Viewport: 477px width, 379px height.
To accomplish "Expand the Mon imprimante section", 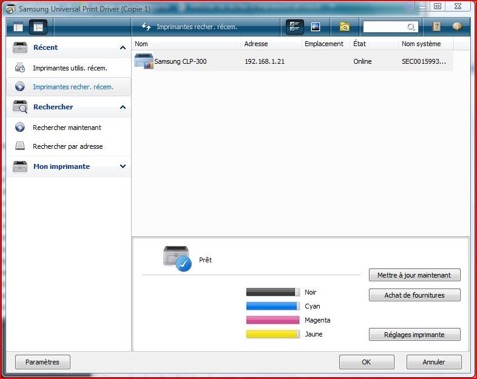I will click(x=123, y=166).
